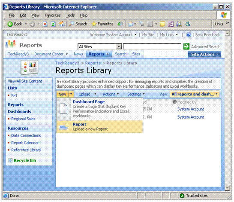Click the Reports breadcrumb link

pyautogui.click(x=93, y=63)
